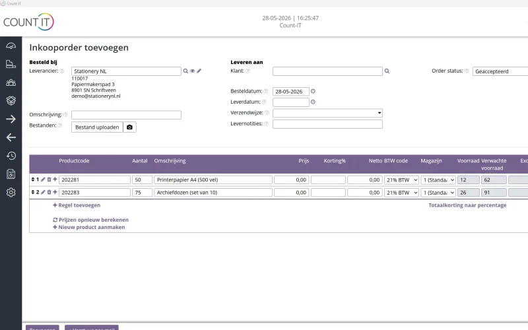Screen dimensions: 528x330
Task: Open the history clock icon in sidebar
Action: [x=11, y=156]
